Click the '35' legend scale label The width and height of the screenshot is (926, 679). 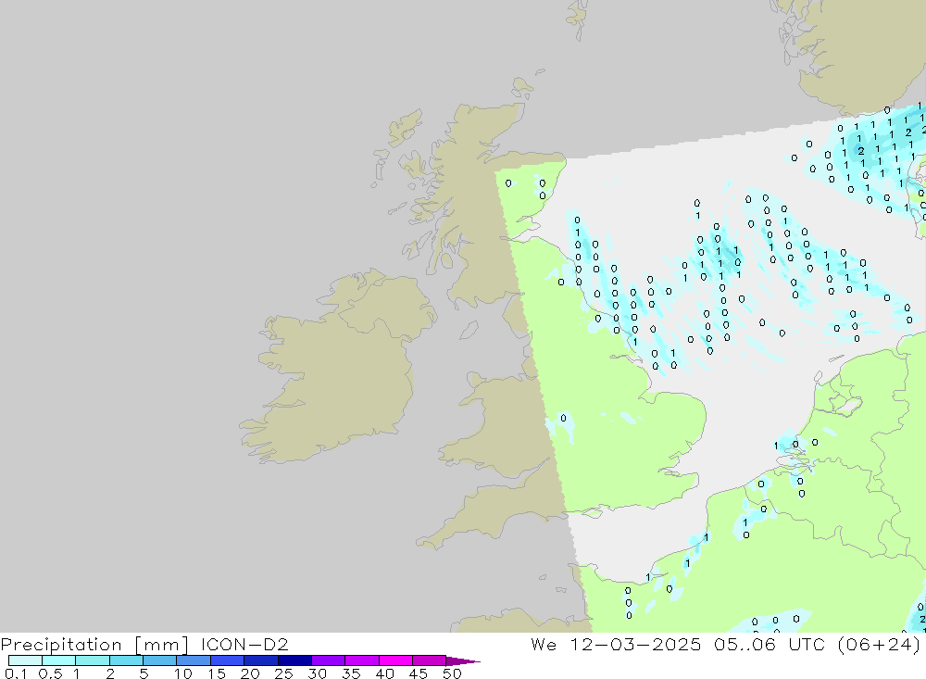pyautogui.click(x=351, y=673)
